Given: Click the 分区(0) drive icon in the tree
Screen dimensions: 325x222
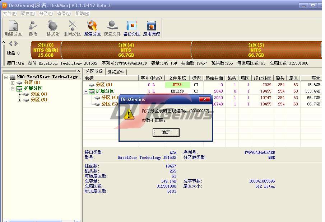Looking at the screenshot, I should click(19, 83).
